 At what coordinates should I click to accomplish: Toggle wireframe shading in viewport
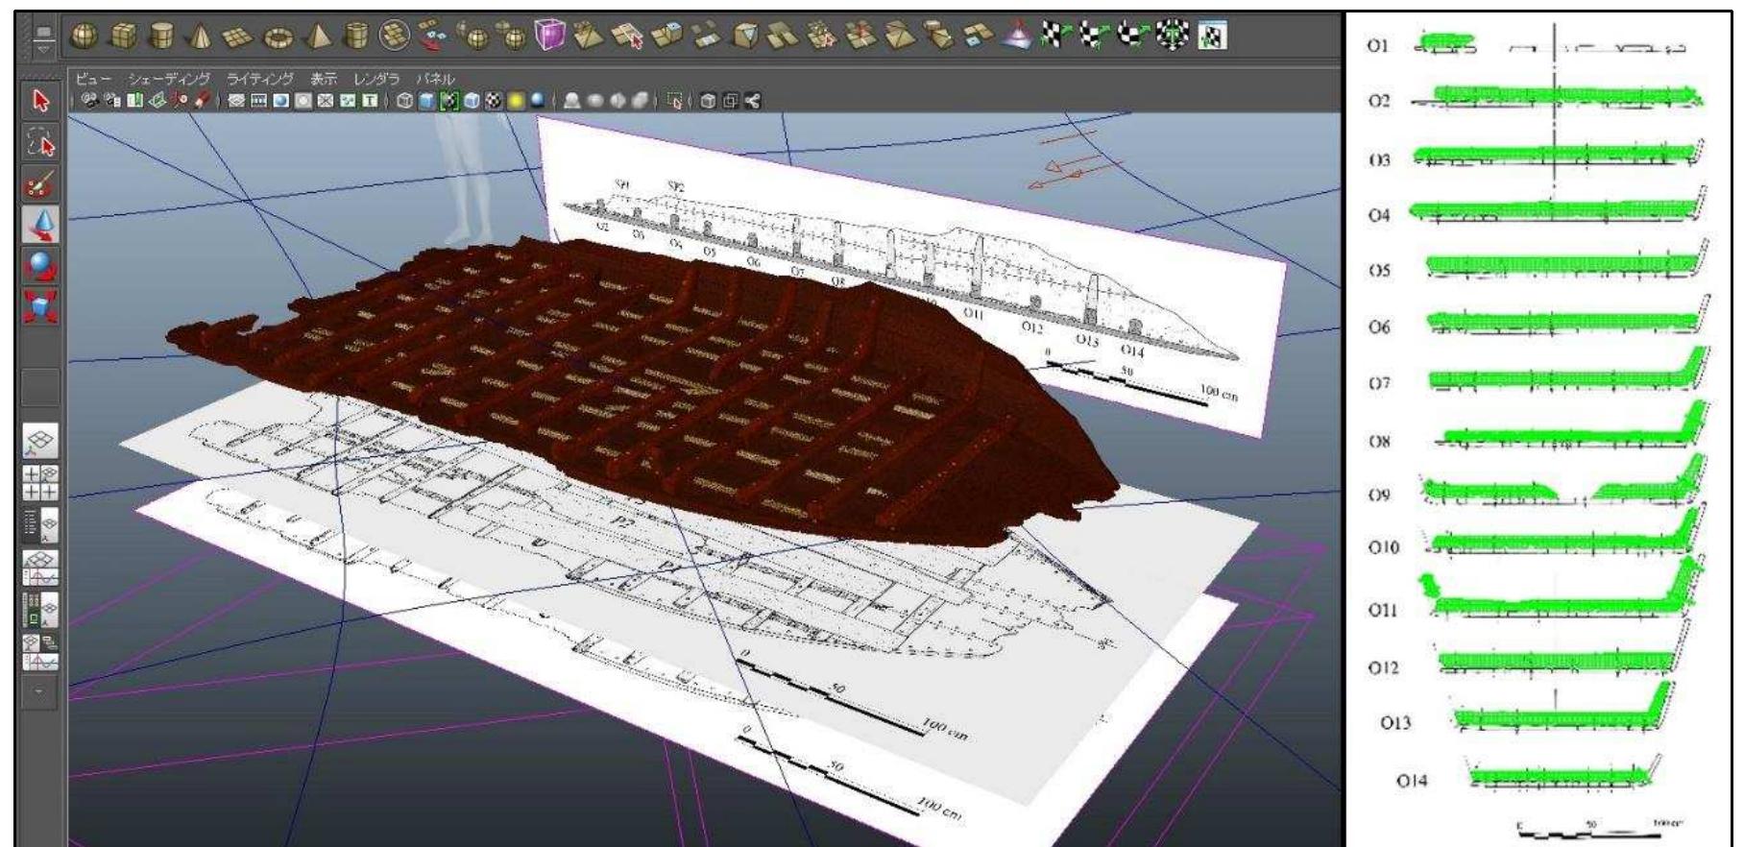[404, 100]
